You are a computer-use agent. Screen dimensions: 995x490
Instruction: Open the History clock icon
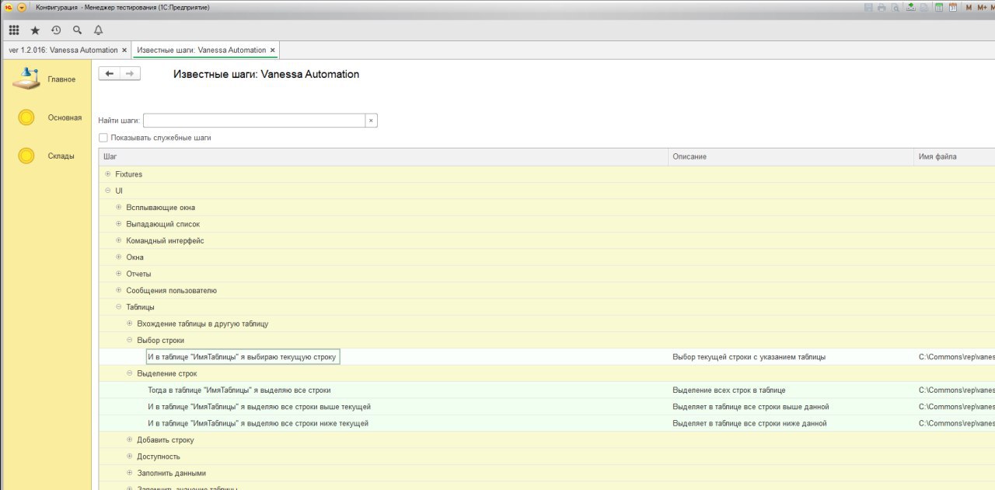tap(56, 30)
